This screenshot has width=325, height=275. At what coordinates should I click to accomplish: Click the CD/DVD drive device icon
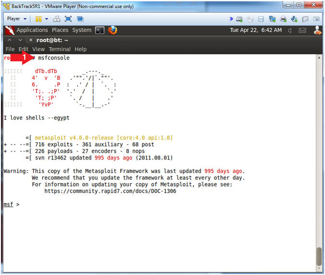pos(250,19)
